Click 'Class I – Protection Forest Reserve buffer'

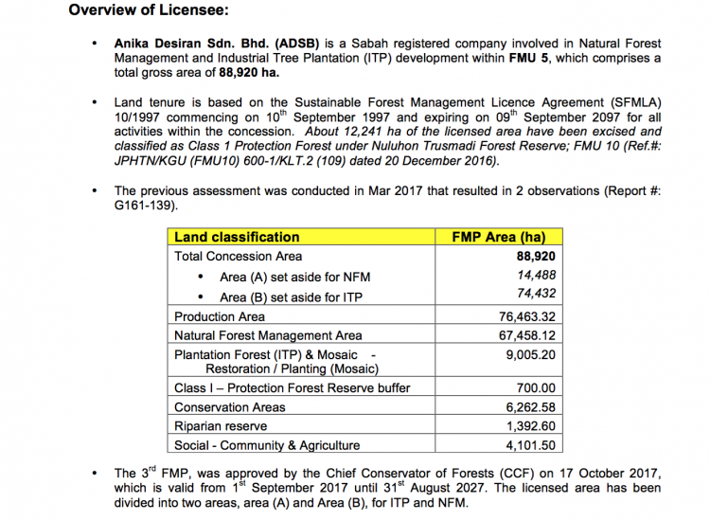point(293,387)
